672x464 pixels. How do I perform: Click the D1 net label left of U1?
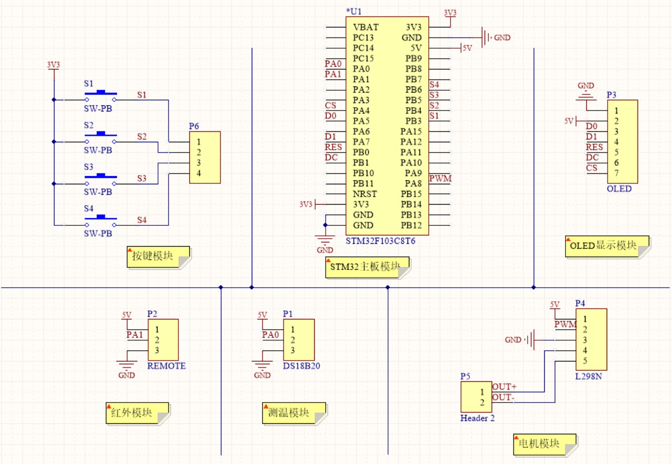tap(330, 137)
